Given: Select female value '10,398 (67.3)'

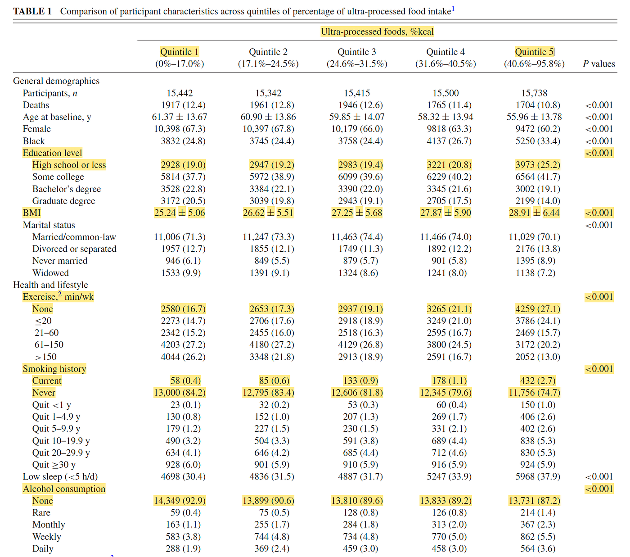Looking at the screenshot, I should click(180, 129).
